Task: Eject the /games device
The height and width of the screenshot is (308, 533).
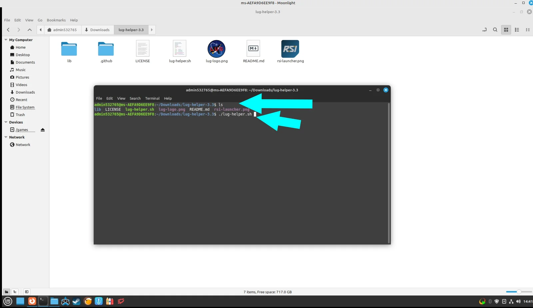Action: 43,130
